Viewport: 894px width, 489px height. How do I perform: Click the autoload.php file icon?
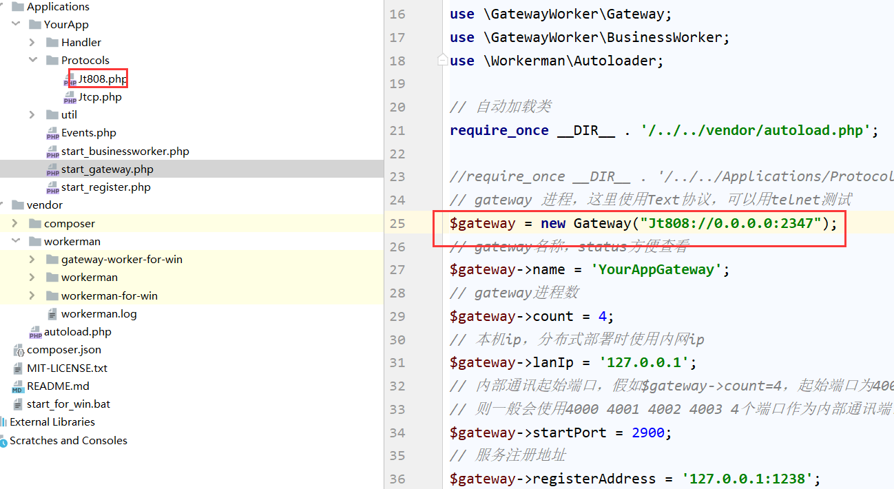click(x=35, y=332)
